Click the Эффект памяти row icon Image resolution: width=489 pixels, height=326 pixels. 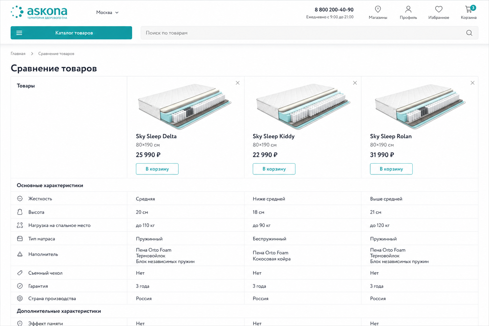click(20, 323)
